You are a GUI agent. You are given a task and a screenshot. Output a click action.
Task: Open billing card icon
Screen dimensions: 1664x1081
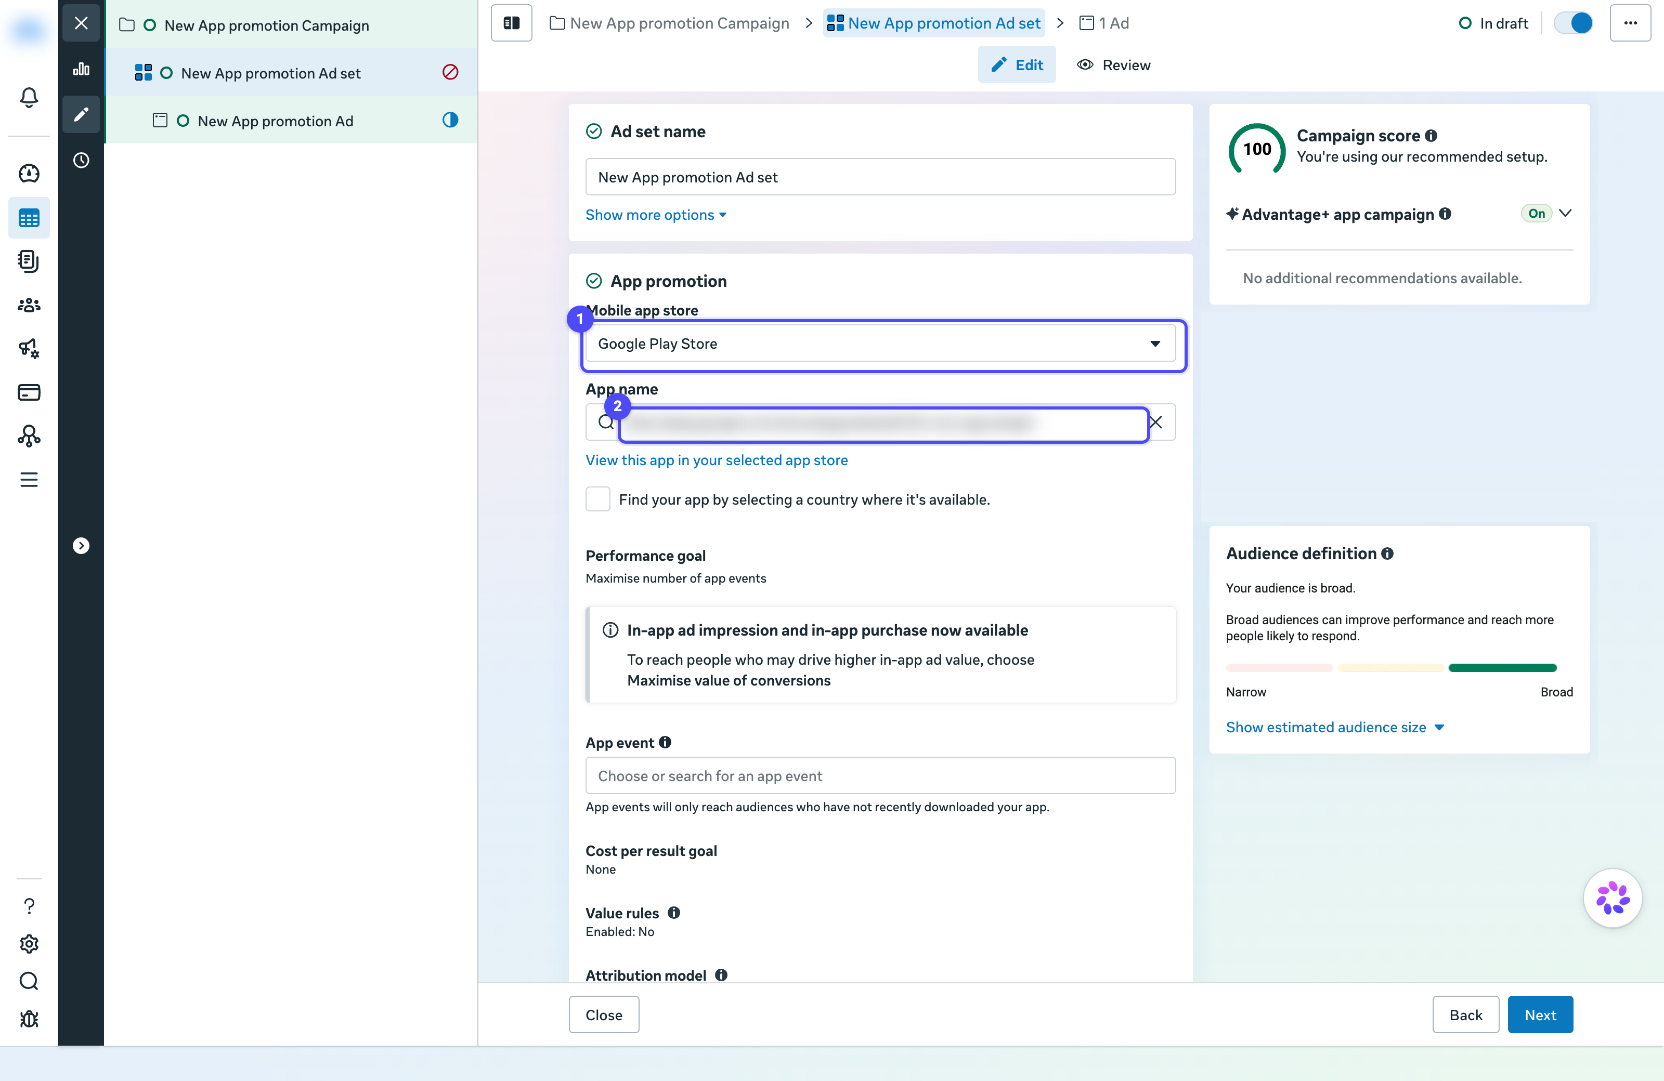(29, 392)
